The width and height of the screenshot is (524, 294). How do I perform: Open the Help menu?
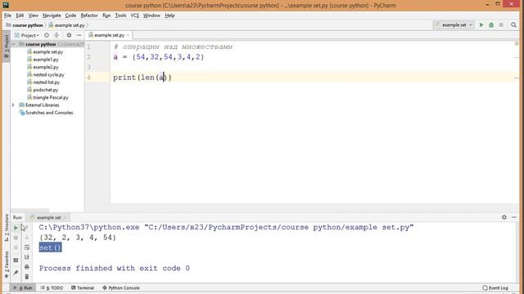pos(169,16)
